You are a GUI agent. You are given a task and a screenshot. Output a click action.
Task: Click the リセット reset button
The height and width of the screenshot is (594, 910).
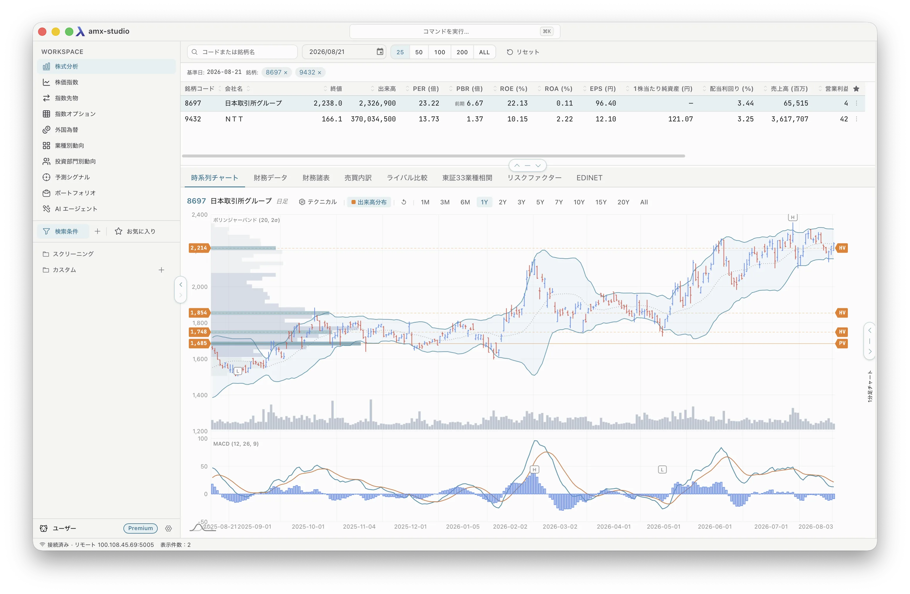point(523,52)
